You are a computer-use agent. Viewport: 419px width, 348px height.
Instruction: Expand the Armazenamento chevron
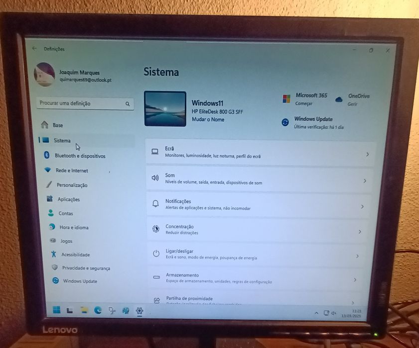tap(355, 280)
